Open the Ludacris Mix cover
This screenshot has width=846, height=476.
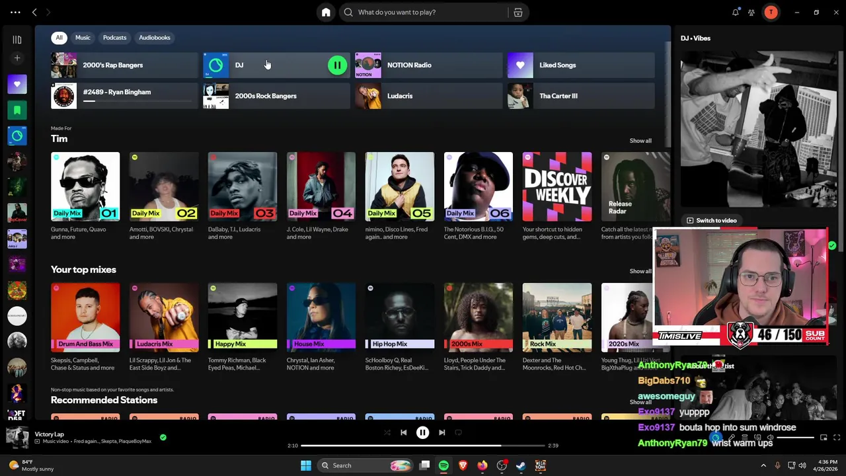[164, 317]
